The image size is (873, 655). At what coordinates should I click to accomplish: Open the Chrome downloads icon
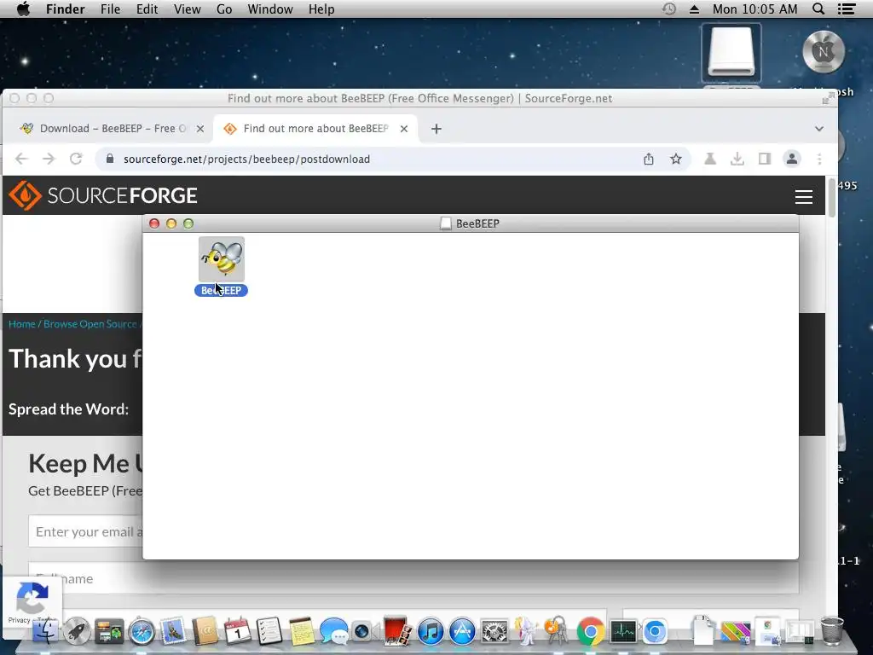coord(737,159)
